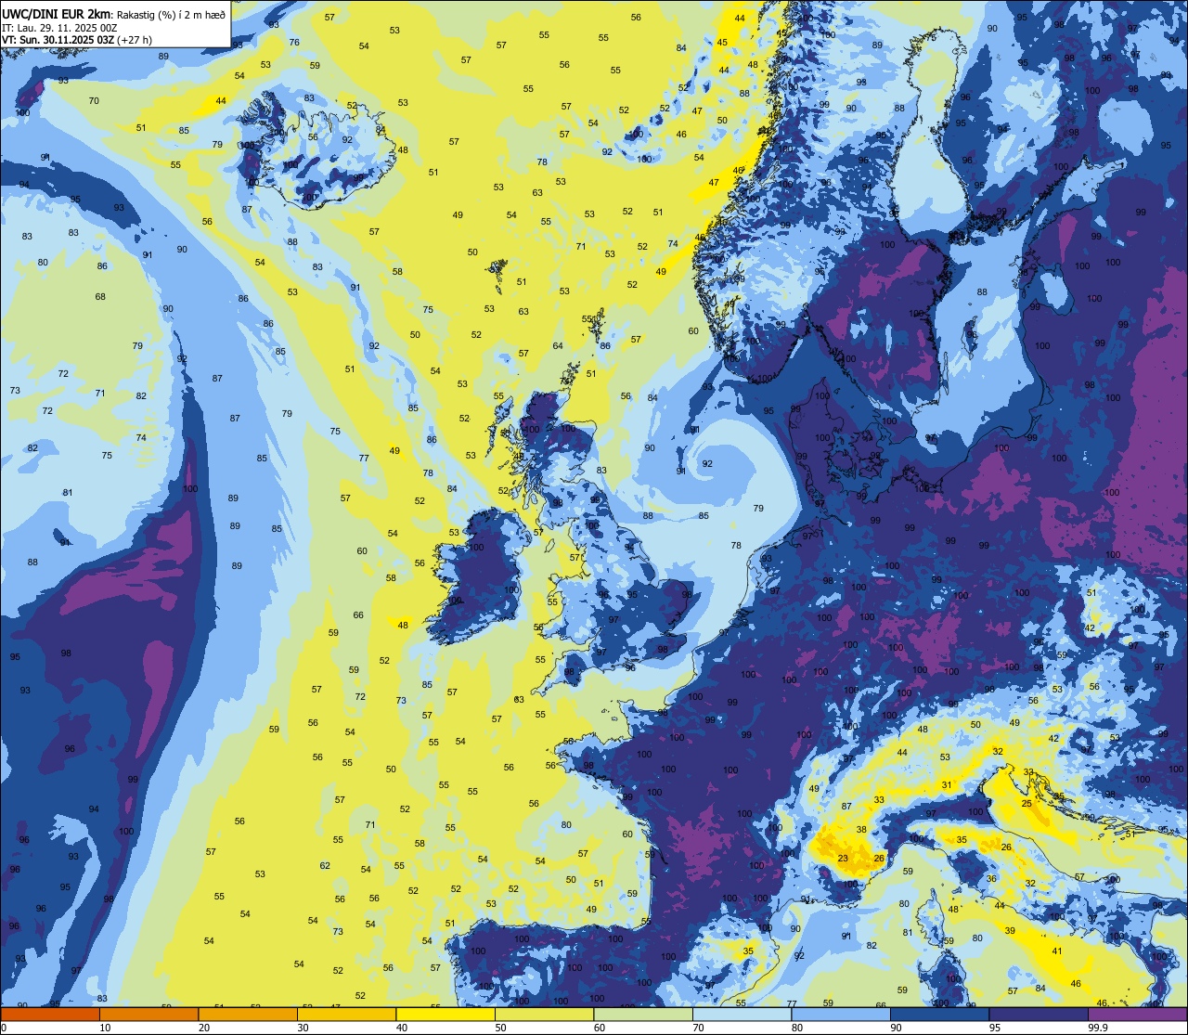Click the pale green 60–70 legend swatch

coord(643,1014)
